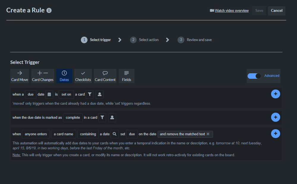The height and width of the screenshot is (184, 297).
Task: Change the 'complete' status selector
Action: click(73, 118)
